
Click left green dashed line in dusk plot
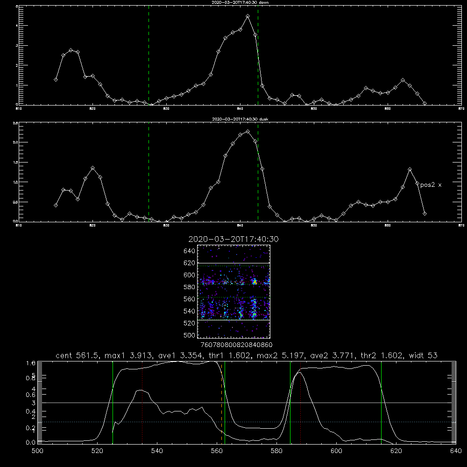[x=149, y=172]
